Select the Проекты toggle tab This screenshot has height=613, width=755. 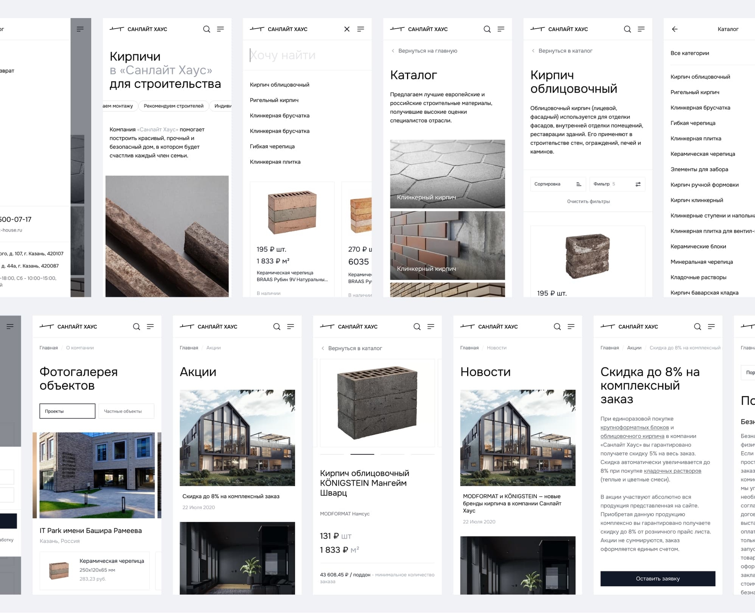point(67,411)
